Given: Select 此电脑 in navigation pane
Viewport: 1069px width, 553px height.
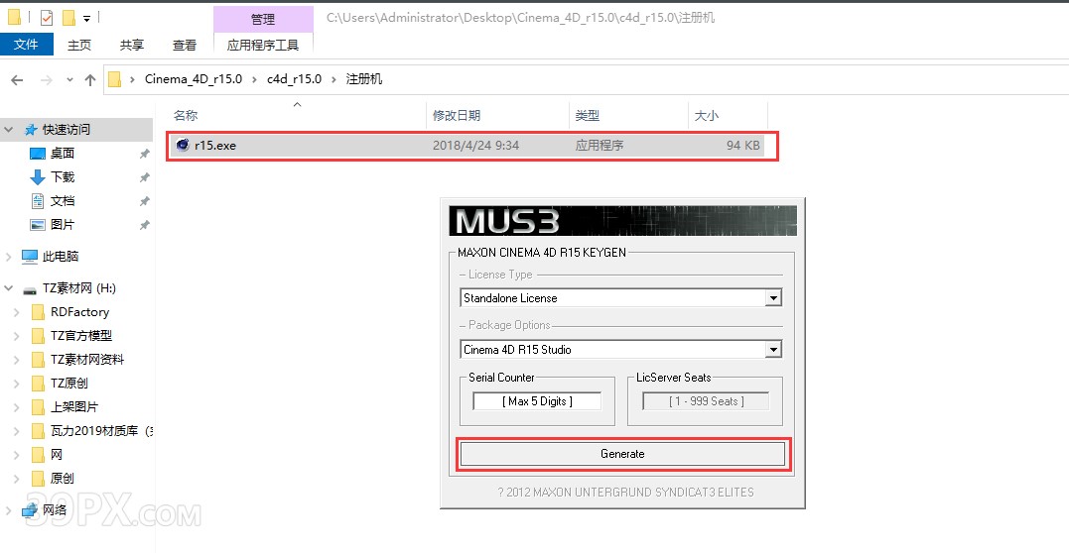Looking at the screenshot, I should pos(60,257).
